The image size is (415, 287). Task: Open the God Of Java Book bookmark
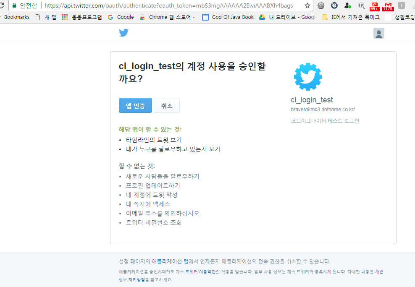228,17
